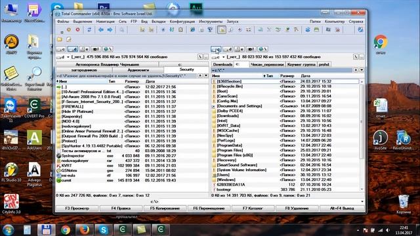Select the bootmgr file in right panel

(285, 189)
